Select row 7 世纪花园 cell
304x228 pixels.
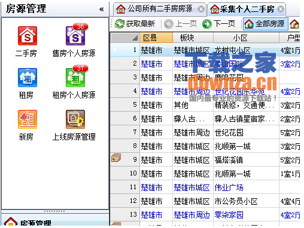click(x=246, y=133)
